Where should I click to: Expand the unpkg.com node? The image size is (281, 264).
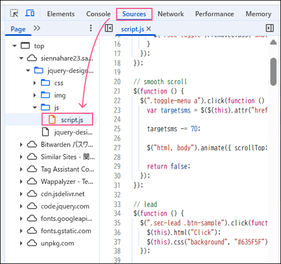(x=21, y=243)
